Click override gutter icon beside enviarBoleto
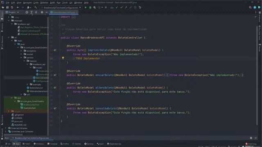 (x=55, y=75)
